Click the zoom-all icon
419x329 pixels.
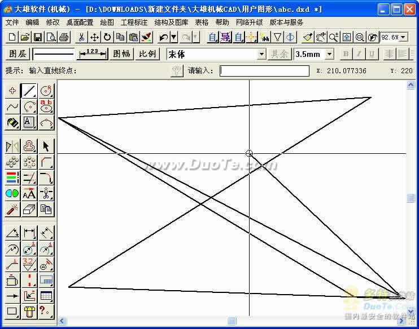pyautogui.click(x=347, y=37)
